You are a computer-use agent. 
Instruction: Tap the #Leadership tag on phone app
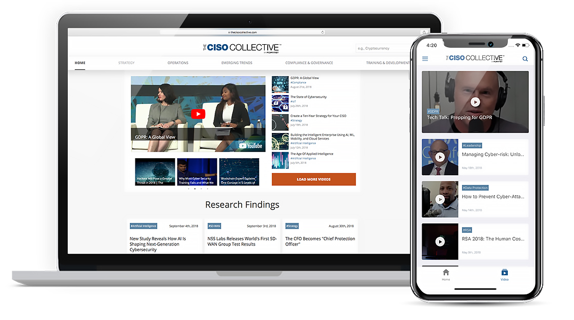coord(472,145)
